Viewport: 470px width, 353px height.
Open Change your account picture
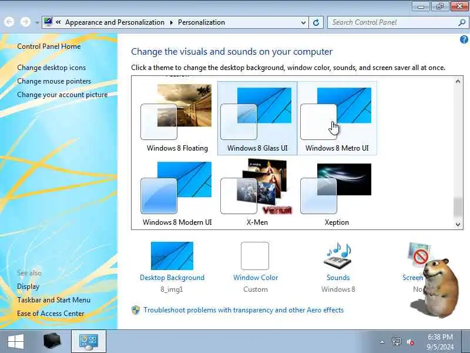tap(62, 95)
